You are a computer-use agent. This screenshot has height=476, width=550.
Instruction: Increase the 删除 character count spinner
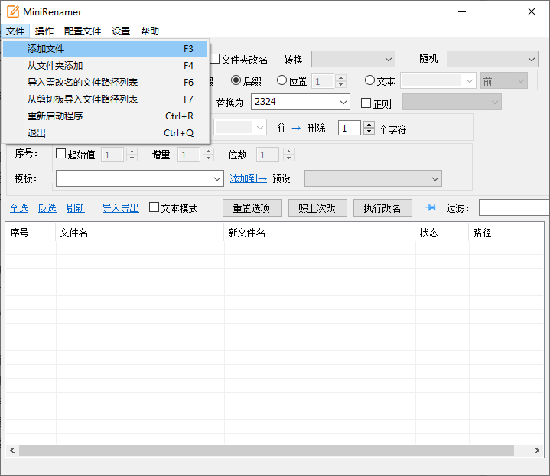369,124
